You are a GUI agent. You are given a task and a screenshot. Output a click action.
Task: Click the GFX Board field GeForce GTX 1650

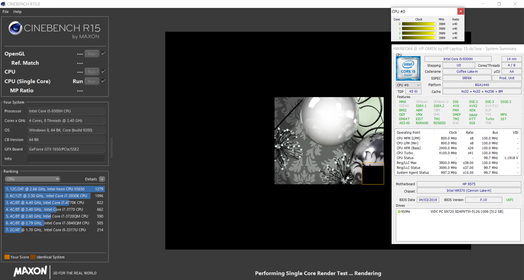tap(66, 149)
